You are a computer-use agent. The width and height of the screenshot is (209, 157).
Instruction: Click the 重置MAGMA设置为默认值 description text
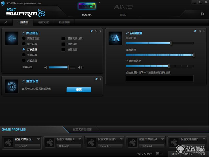(x=36, y=89)
